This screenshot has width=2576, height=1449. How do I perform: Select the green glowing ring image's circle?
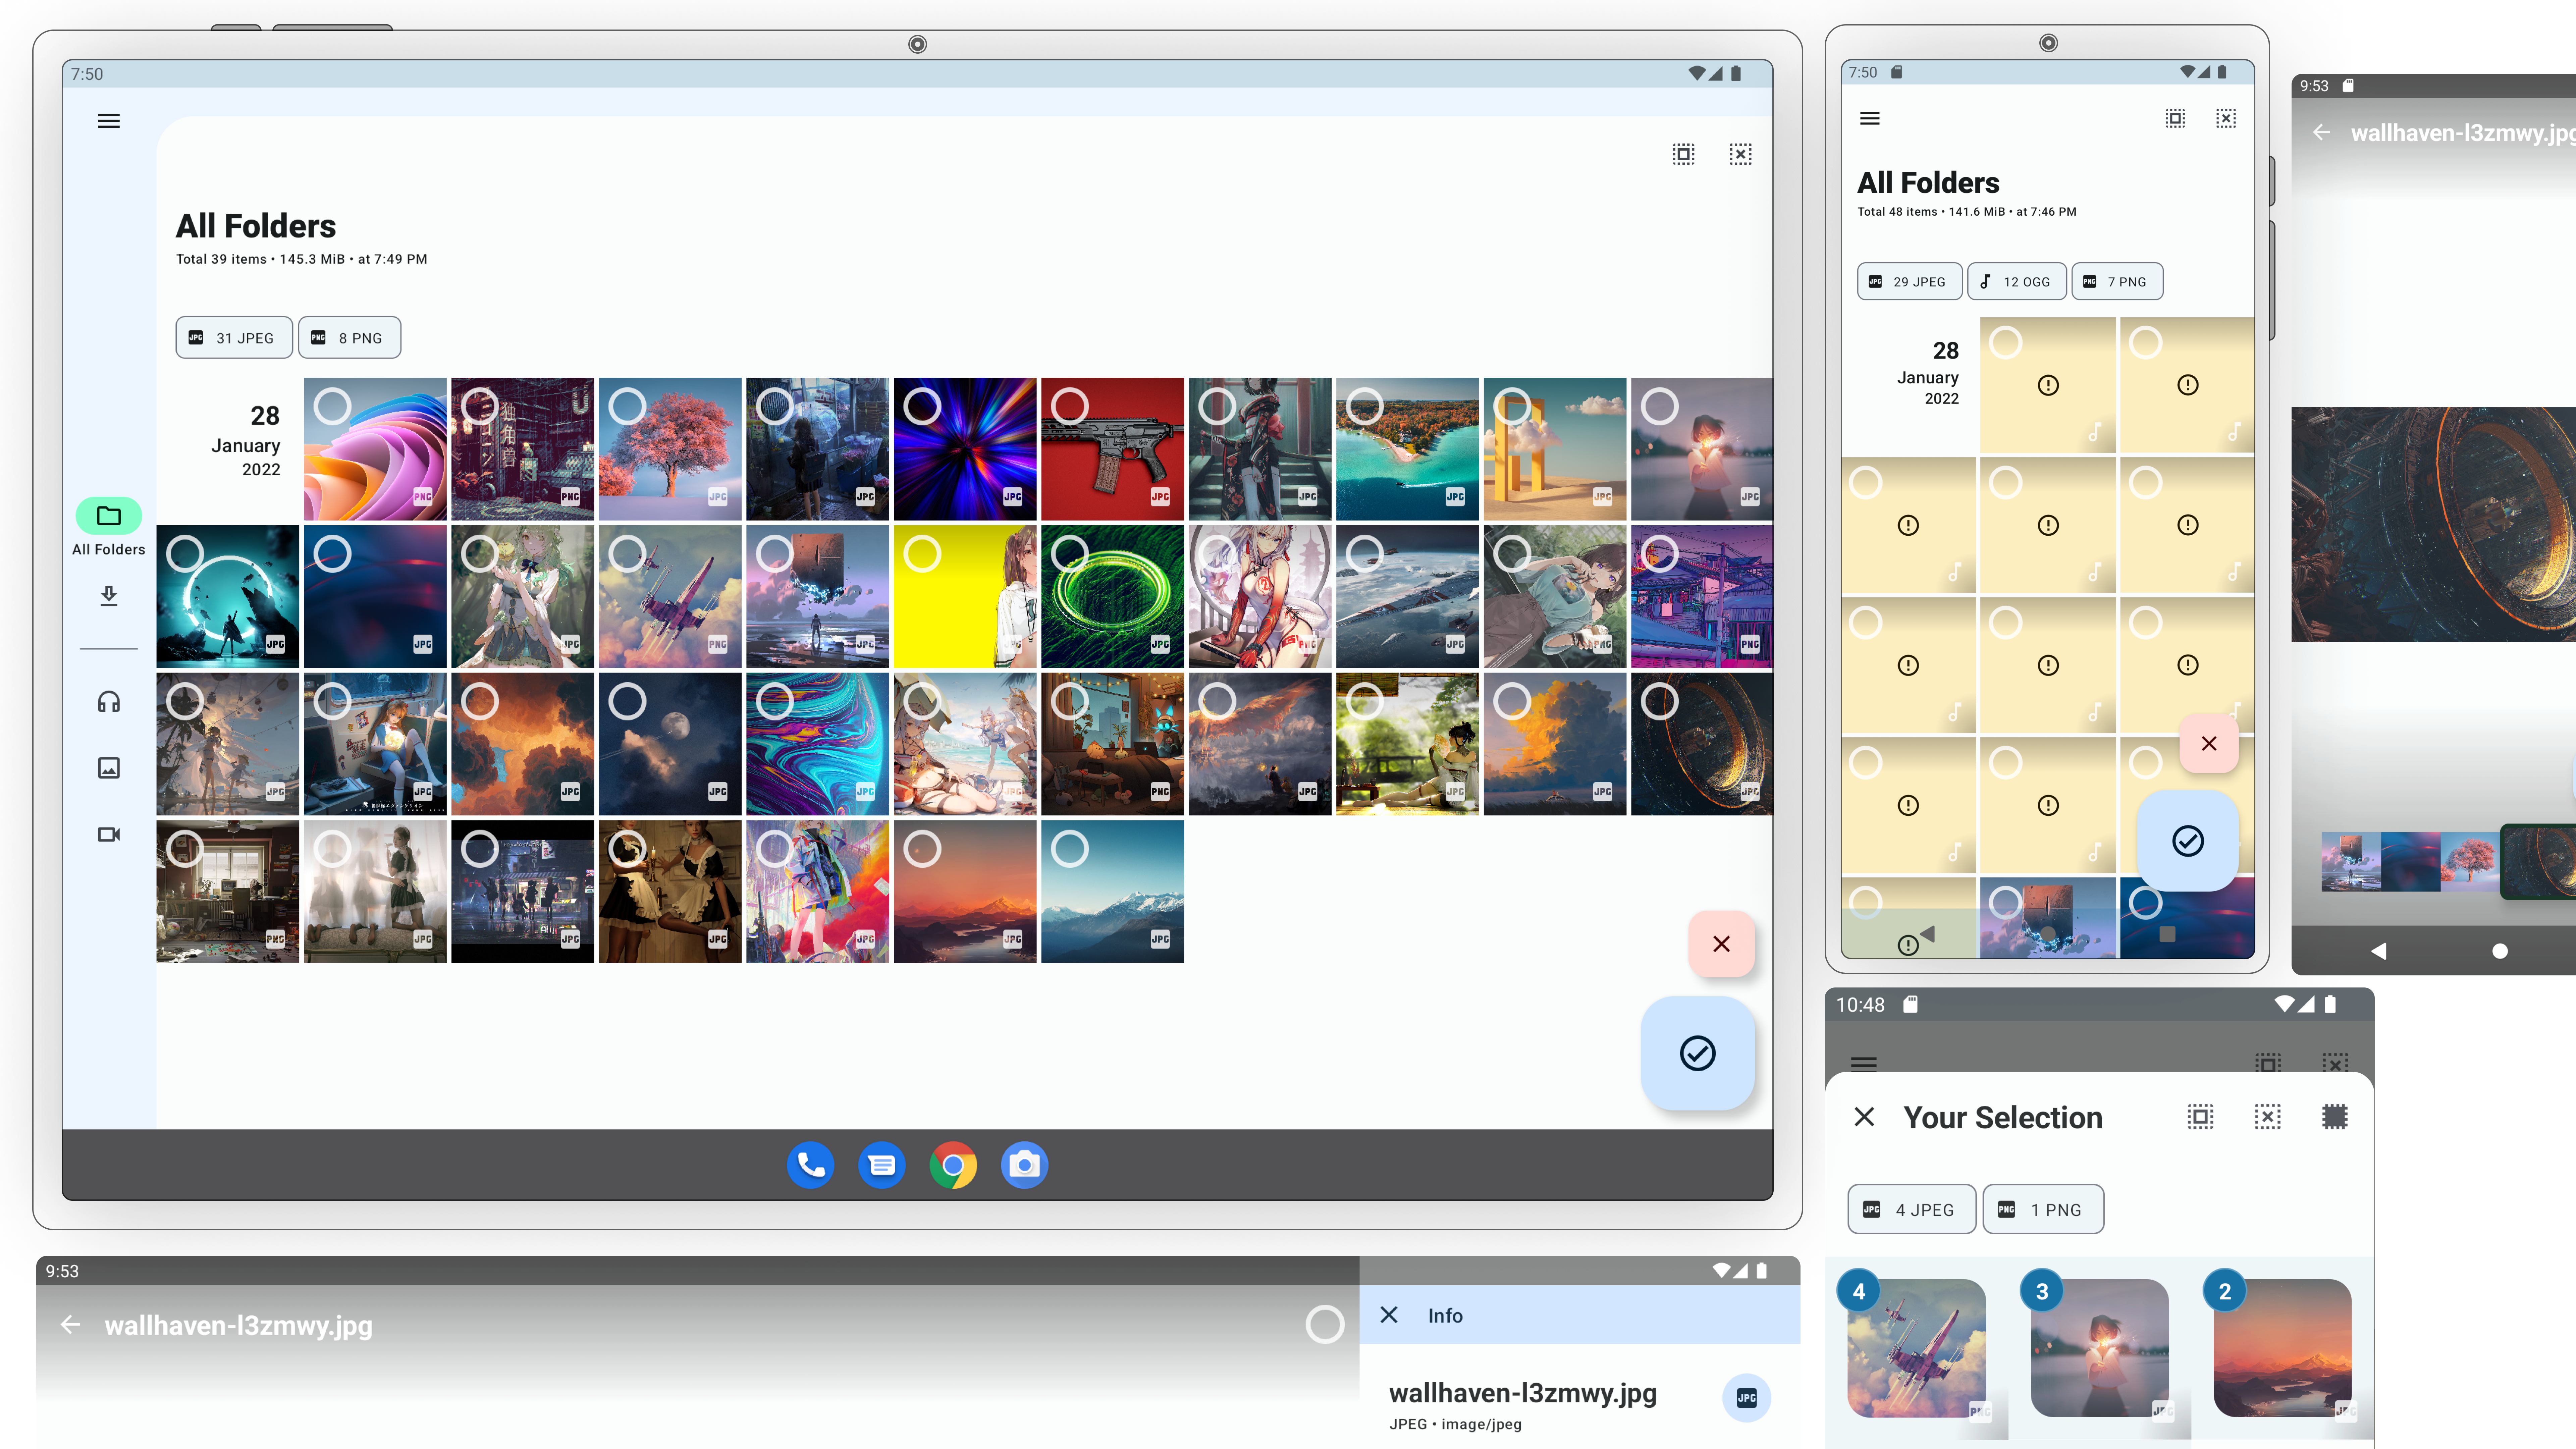[1070, 554]
